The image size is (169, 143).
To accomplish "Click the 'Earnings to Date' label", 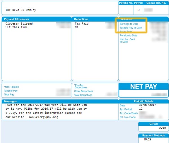I will 129,24.
